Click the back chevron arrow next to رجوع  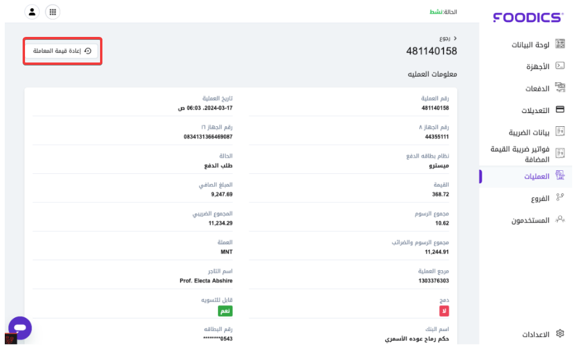pyautogui.click(x=456, y=38)
